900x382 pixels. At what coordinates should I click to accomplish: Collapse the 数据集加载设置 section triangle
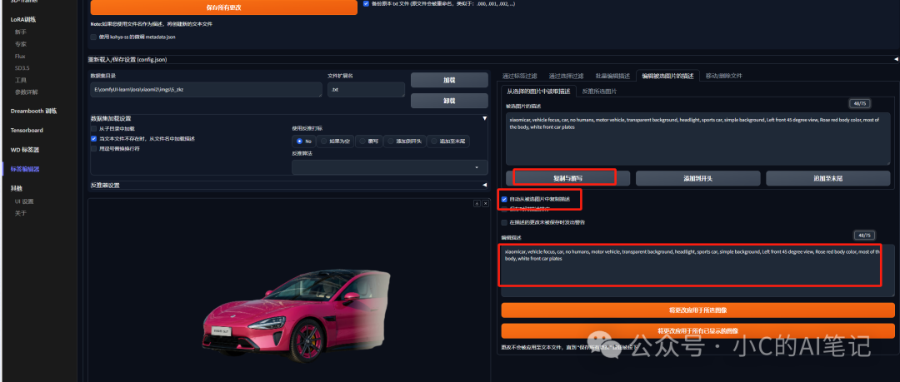point(484,118)
